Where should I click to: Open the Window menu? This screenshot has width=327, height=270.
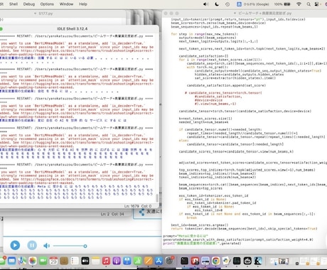(66, 4)
